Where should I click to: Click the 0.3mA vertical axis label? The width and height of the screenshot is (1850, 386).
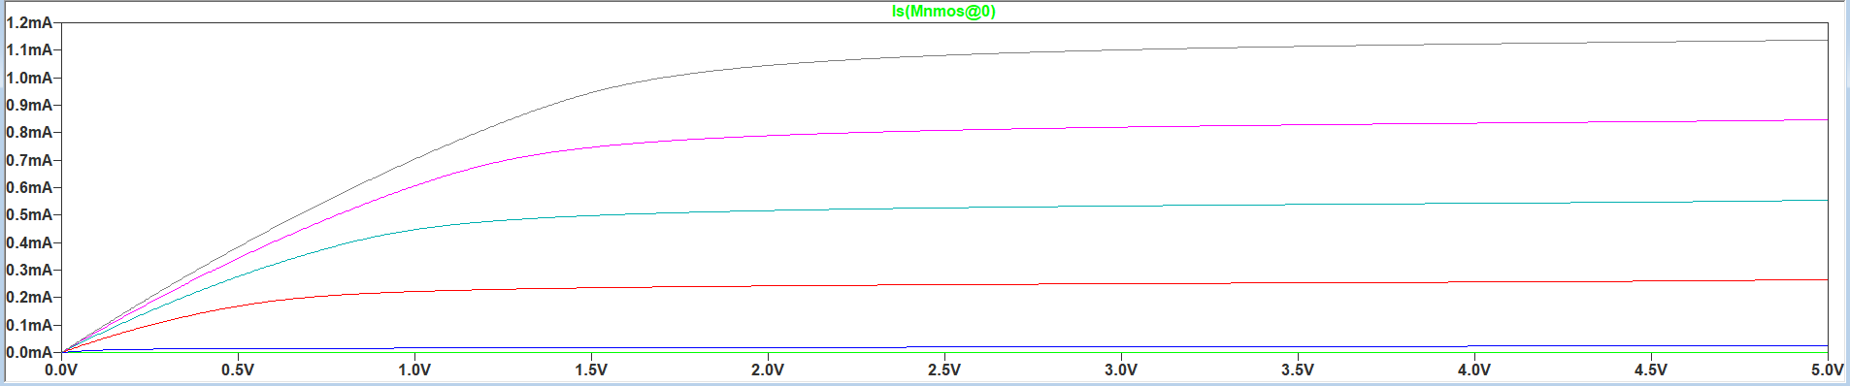tap(29, 270)
